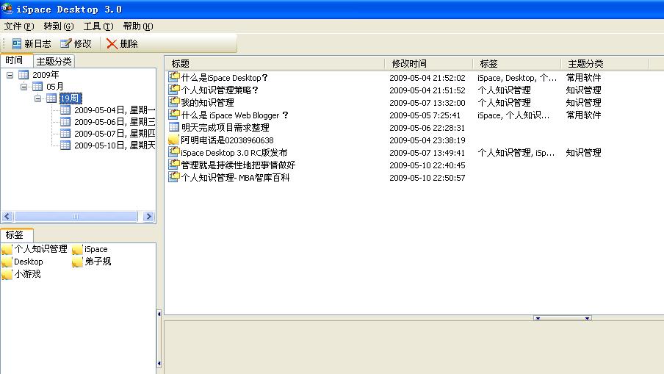Click the timestamp 2009-05-06 22:28:31
This screenshot has height=374, width=664.
(427, 128)
